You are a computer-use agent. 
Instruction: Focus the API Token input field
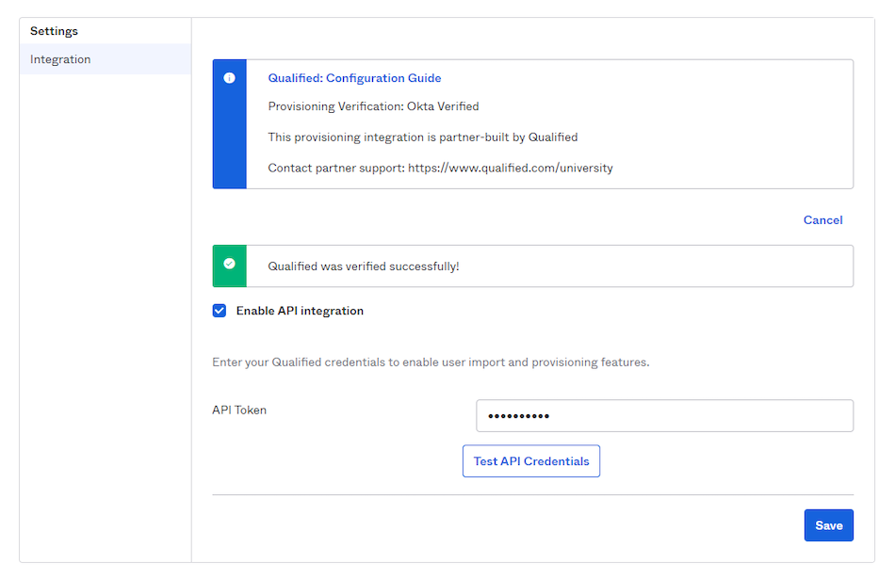tap(664, 416)
